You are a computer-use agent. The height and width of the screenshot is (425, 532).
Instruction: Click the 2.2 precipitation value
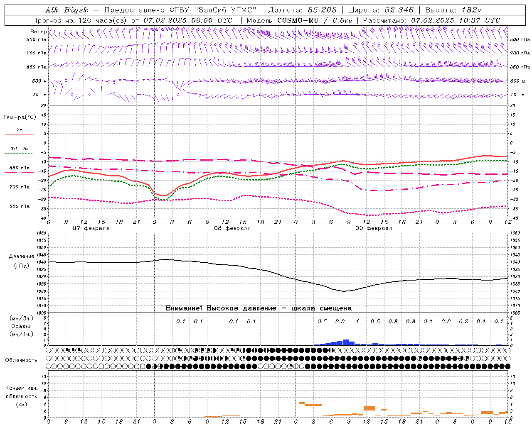340,321
